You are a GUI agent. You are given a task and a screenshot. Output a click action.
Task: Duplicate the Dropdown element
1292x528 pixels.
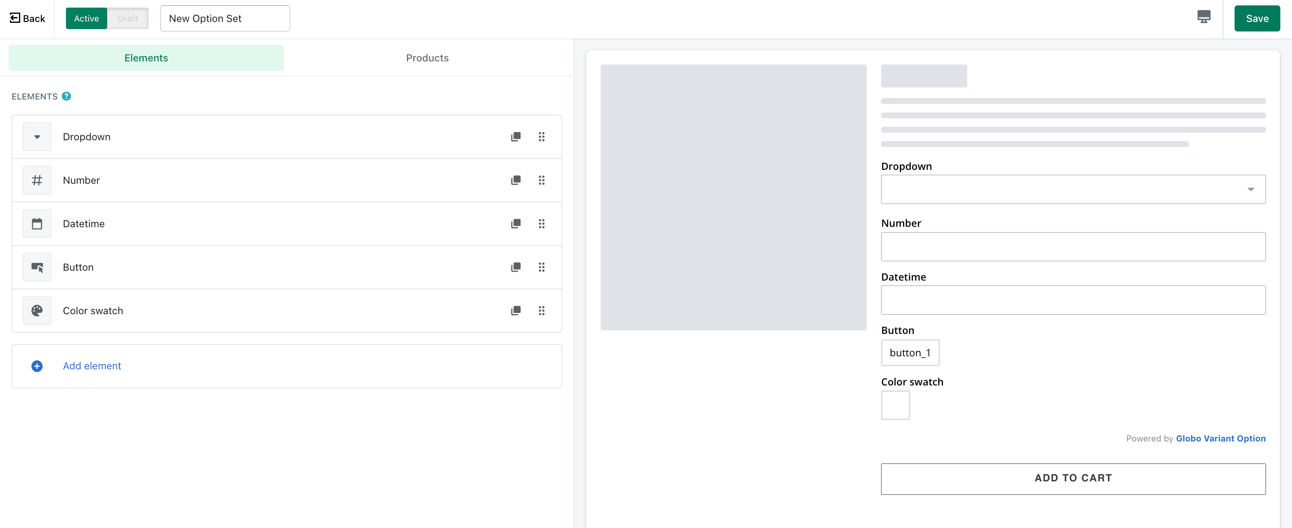pyautogui.click(x=515, y=136)
